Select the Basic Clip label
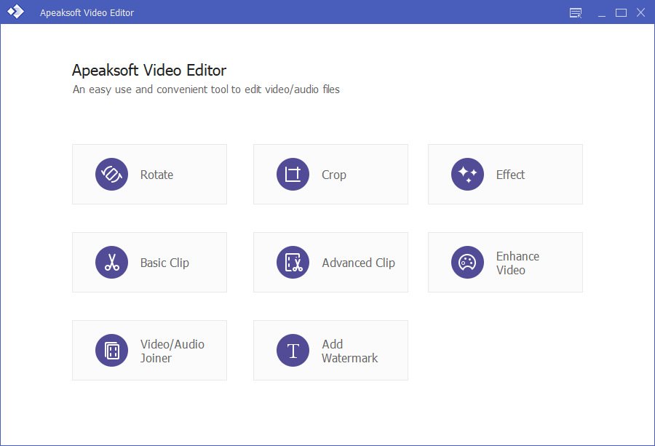655x446 pixels. point(164,263)
